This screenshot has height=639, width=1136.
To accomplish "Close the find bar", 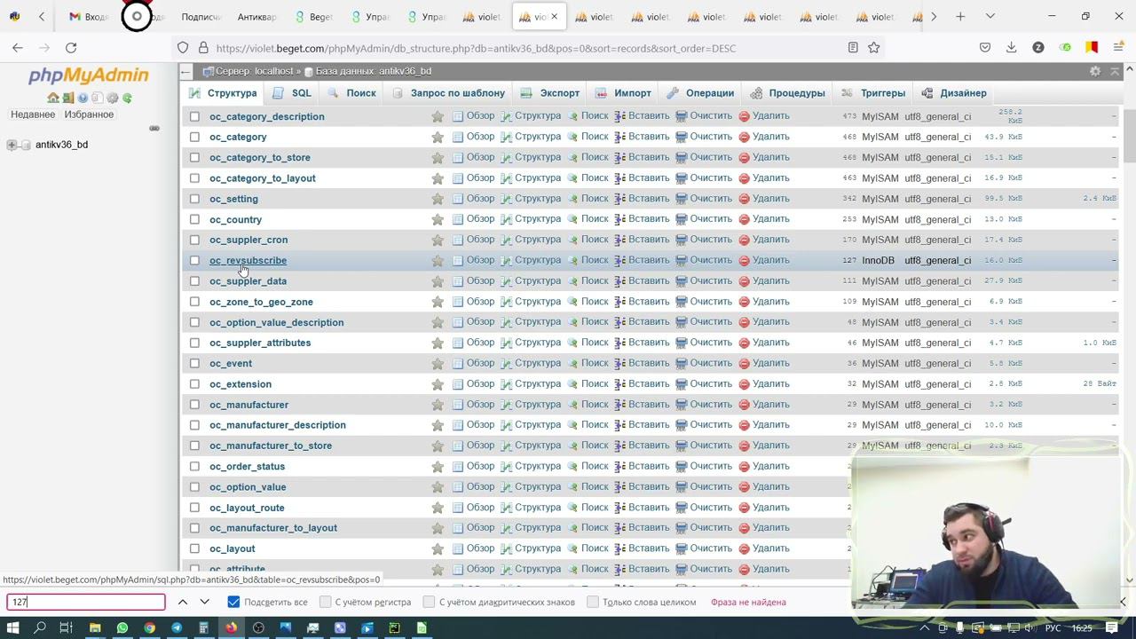I will (1123, 602).
